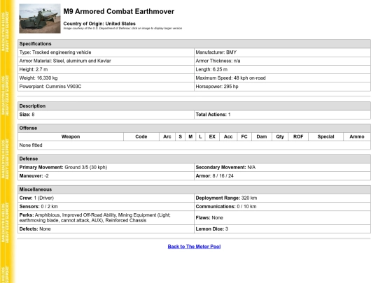Open the M9 Armored Combat Earthmover thumbnail image
The height and width of the screenshot is (283, 378).
coord(40,19)
